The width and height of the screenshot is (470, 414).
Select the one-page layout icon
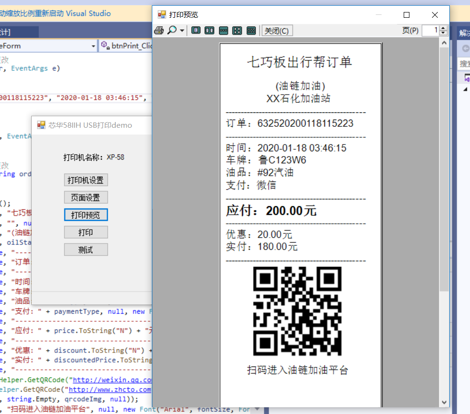tap(196, 30)
